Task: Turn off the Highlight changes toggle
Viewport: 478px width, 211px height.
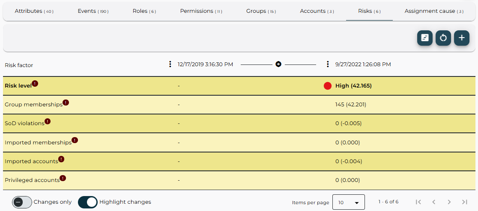Action: point(88,202)
